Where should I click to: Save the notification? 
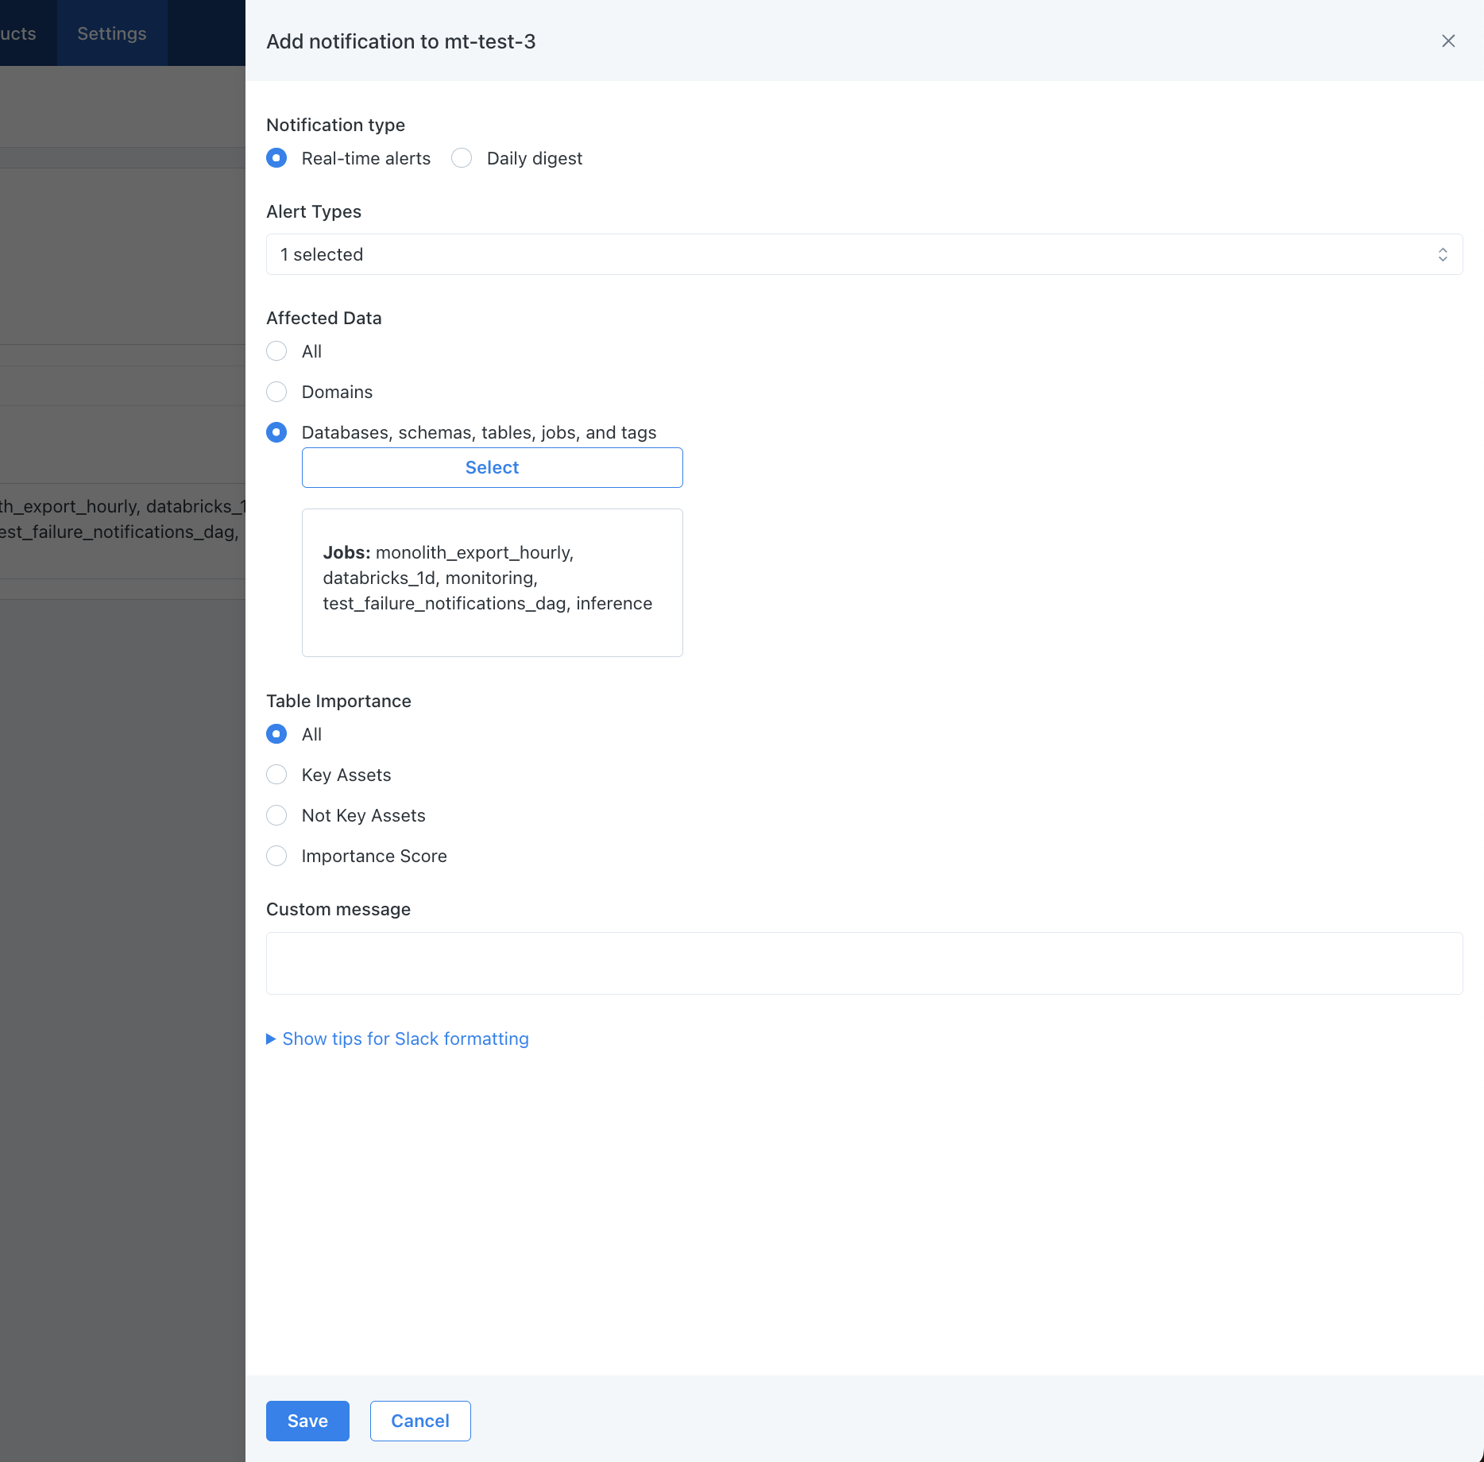click(307, 1421)
